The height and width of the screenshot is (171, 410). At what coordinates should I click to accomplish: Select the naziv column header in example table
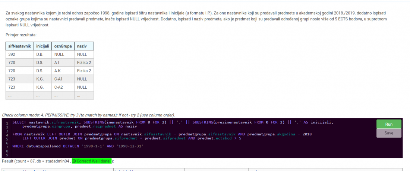click(x=84, y=46)
